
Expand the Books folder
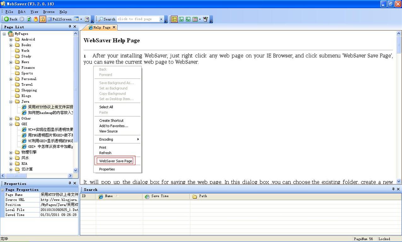pyautogui.click(x=11, y=45)
